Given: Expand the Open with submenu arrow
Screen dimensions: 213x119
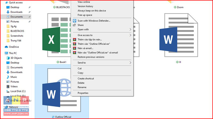Looking at the screenshot, I should coord(130,29).
